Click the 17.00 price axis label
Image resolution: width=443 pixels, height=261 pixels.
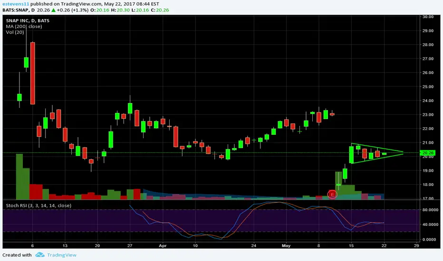click(x=428, y=198)
